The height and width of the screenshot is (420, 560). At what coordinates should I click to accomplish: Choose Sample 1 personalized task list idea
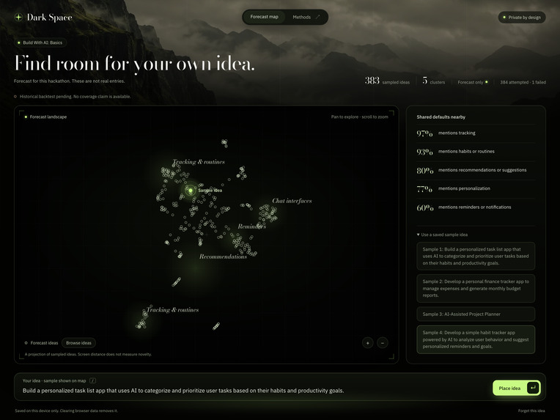click(x=476, y=256)
